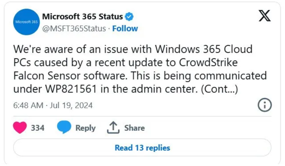Follow the Microsoft 365 Status account
This screenshot has height=166, width=285.
[125, 29]
